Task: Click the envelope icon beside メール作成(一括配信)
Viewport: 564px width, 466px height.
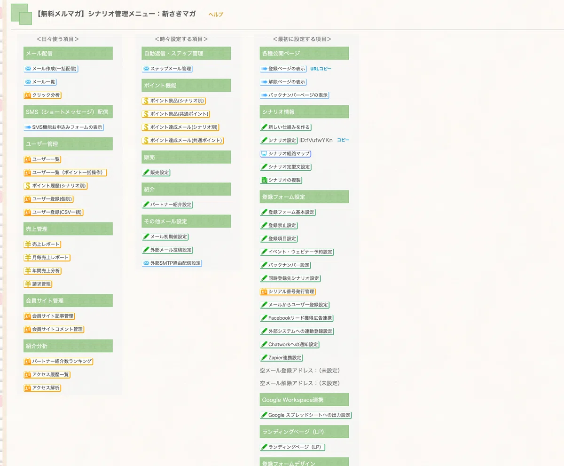Action: [28, 69]
